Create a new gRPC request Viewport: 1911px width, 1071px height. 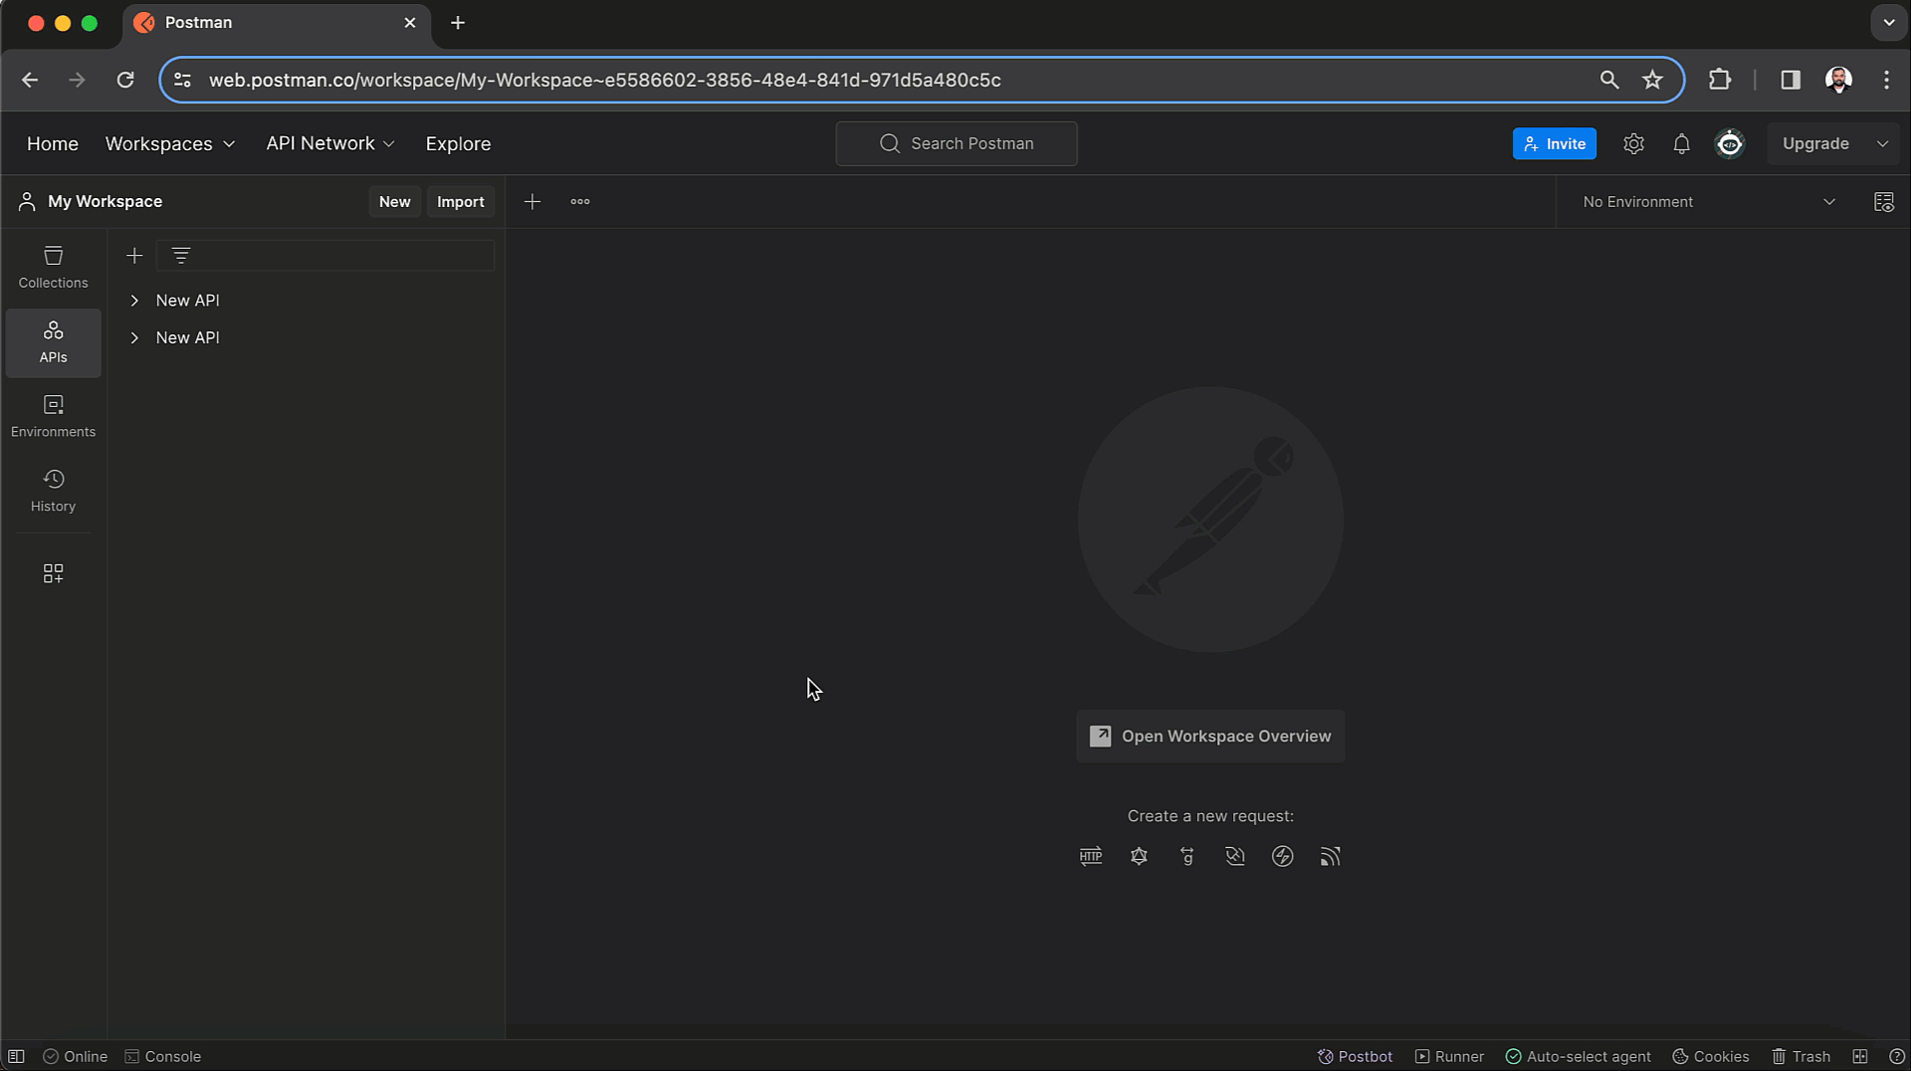click(1186, 856)
